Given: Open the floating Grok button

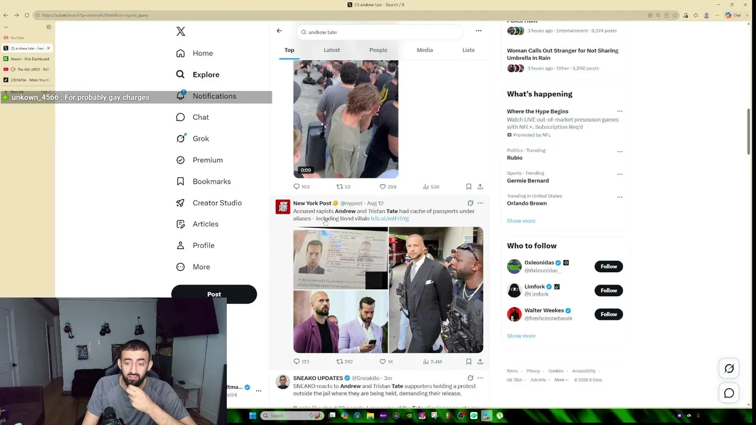Looking at the screenshot, I should tap(729, 369).
